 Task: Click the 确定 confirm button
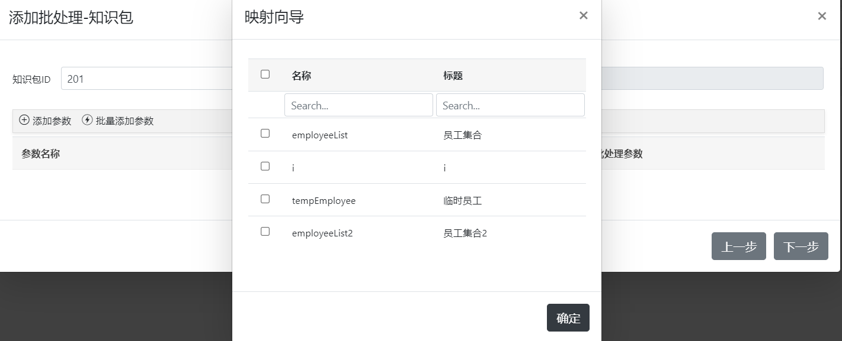[x=568, y=317]
